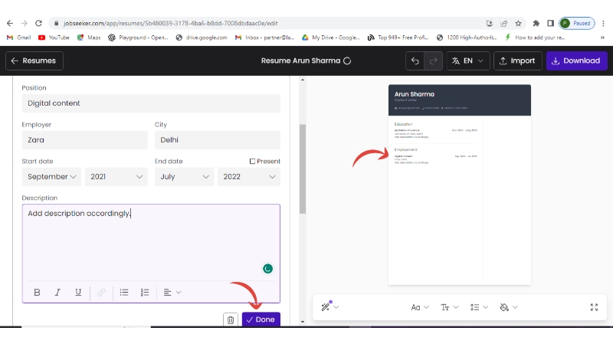This screenshot has width=613, height=344.
Task: Underline the description text
Action: [x=78, y=292]
